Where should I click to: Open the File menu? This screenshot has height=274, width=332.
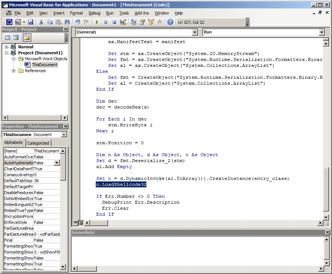coord(18,13)
